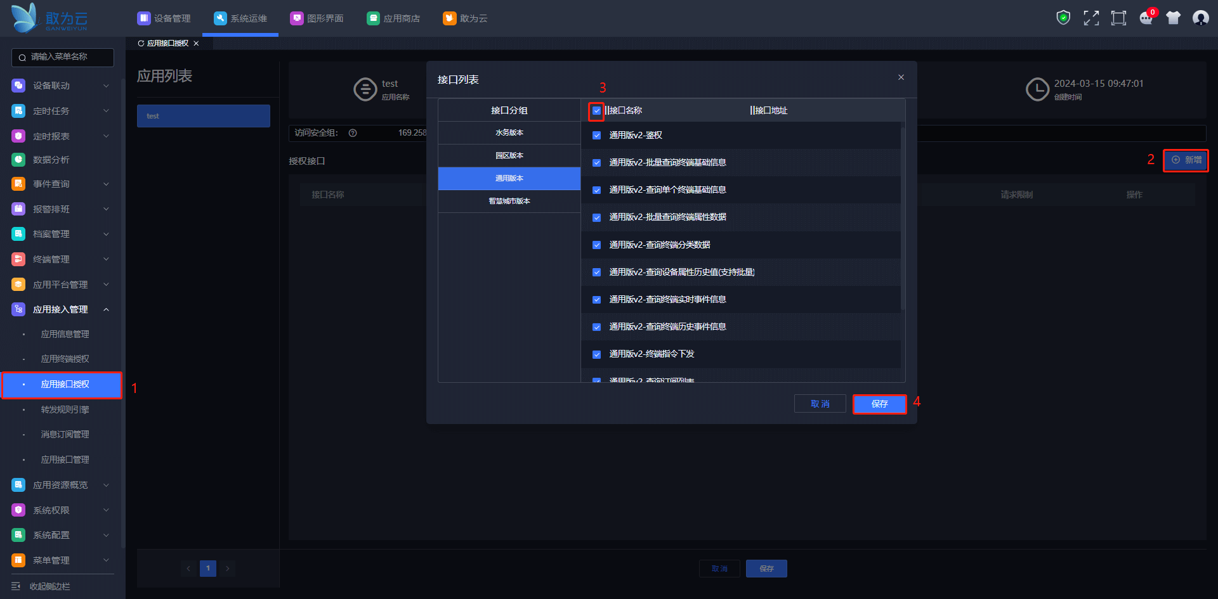Click the 报警排班 sidebar icon

(18, 209)
